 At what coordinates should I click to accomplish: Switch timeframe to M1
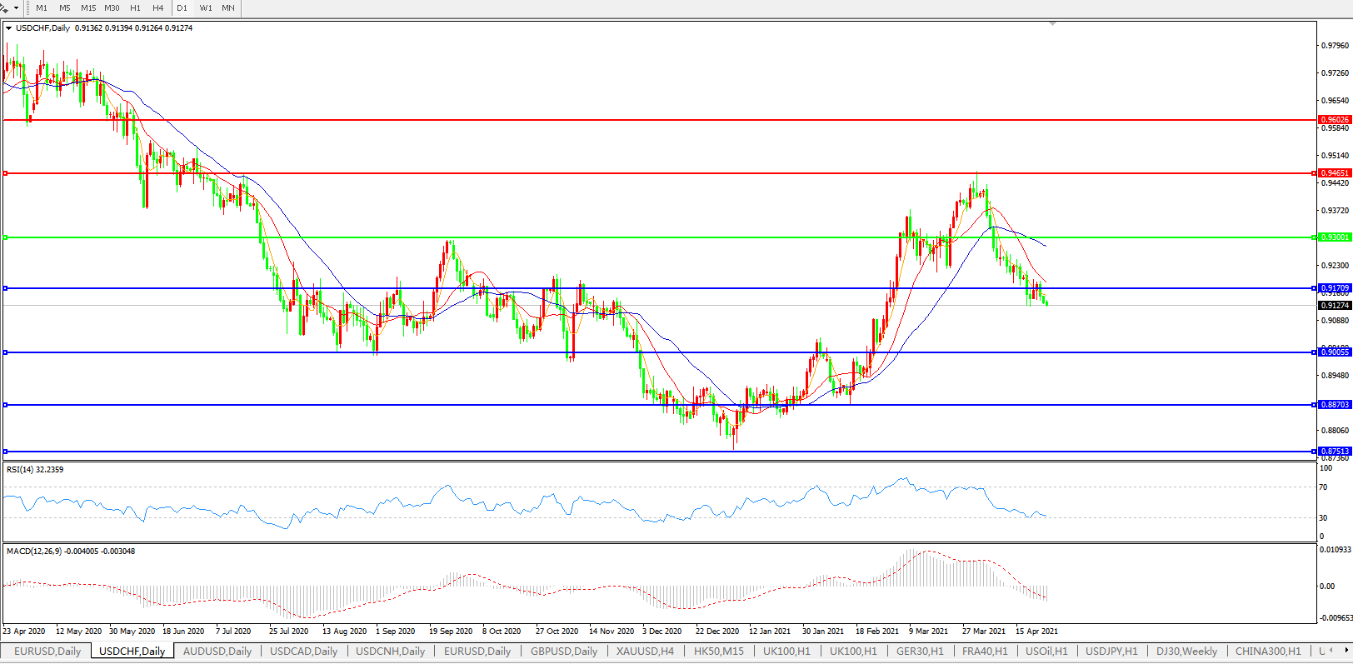[42, 8]
